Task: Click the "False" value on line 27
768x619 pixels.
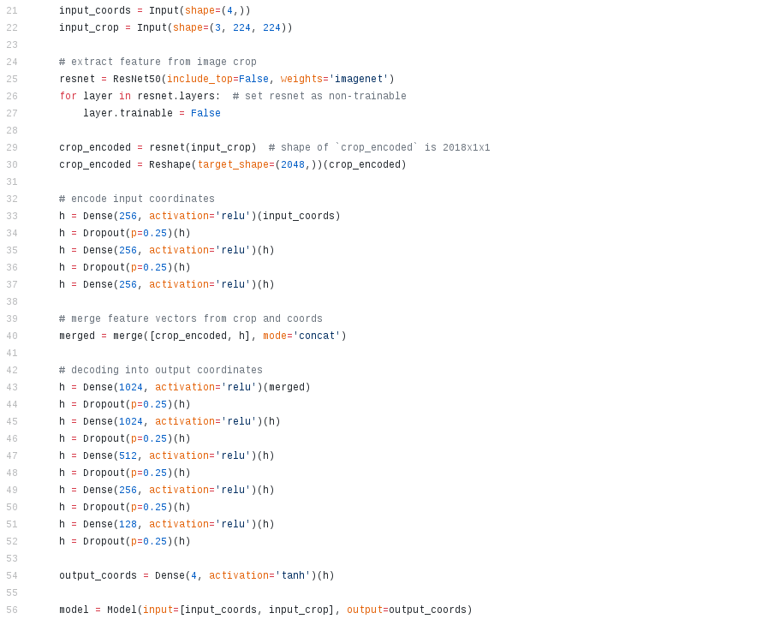Action: click(205, 113)
